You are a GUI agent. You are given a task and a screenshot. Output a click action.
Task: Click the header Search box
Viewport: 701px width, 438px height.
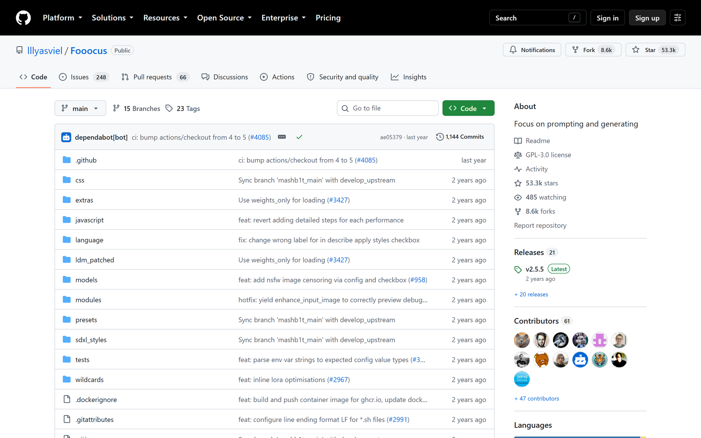[537, 18]
